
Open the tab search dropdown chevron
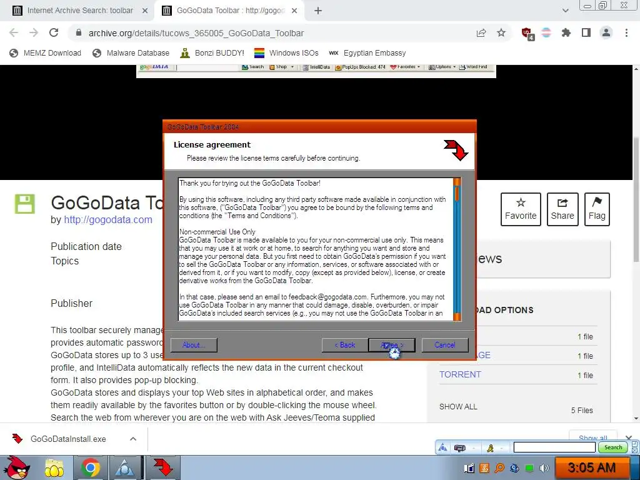point(565,11)
